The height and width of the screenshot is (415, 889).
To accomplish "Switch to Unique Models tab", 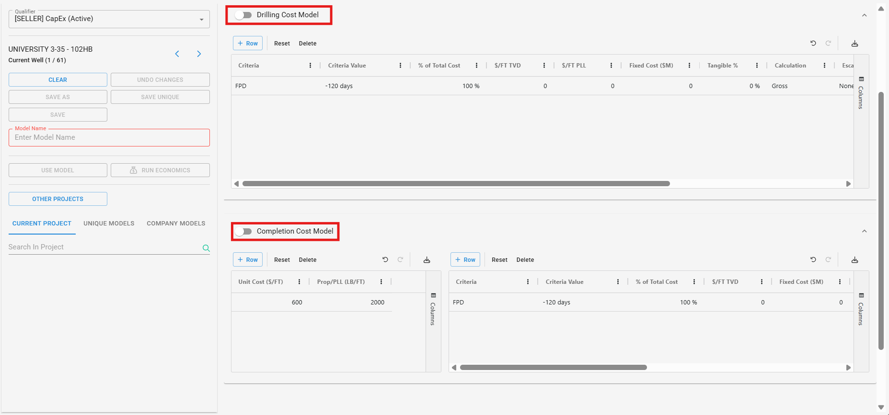I will click(x=109, y=224).
